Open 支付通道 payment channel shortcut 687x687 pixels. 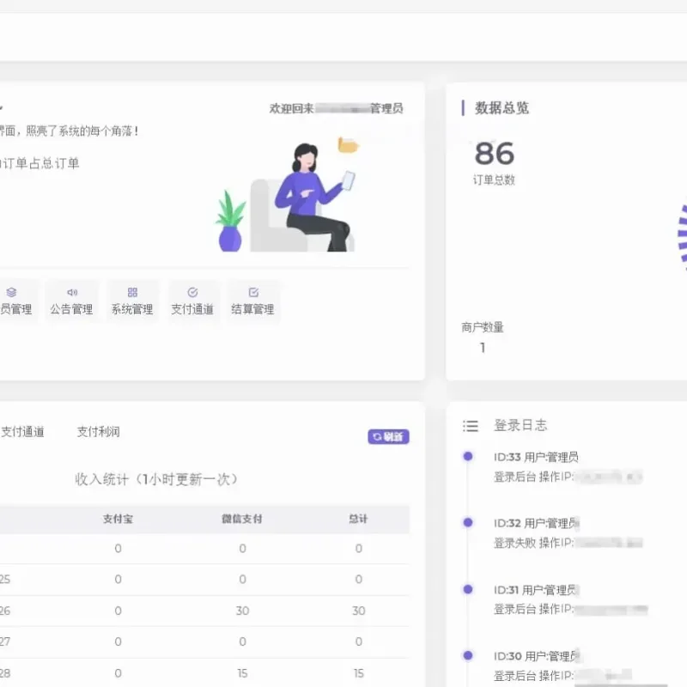[192, 301]
